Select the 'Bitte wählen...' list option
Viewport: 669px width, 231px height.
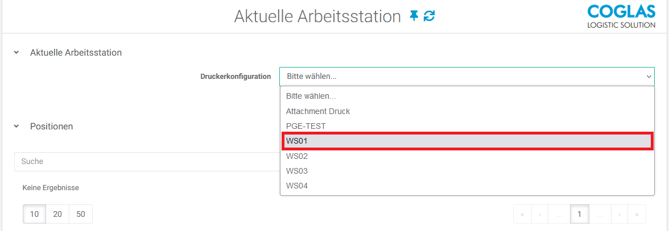pyautogui.click(x=311, y=96)
